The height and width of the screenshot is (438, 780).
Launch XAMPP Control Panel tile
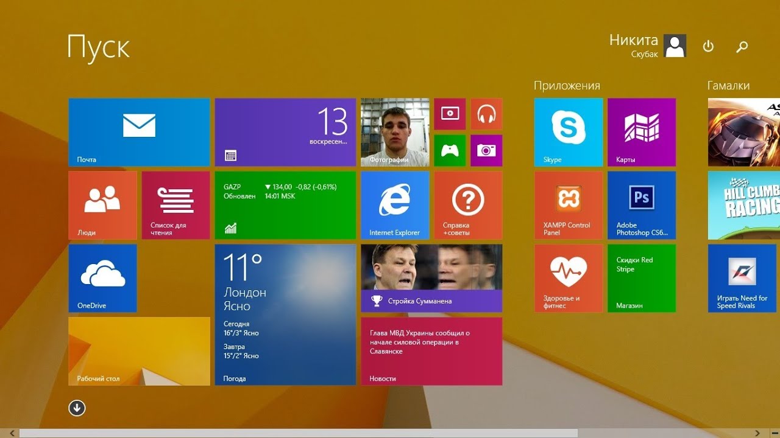tap(569, 205)
